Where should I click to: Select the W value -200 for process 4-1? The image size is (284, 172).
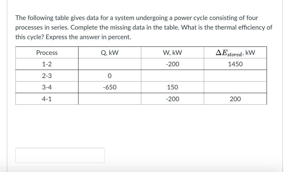(172, 99)
